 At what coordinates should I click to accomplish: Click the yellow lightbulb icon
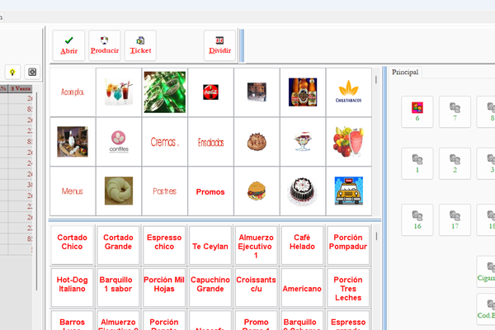[12, 72]
